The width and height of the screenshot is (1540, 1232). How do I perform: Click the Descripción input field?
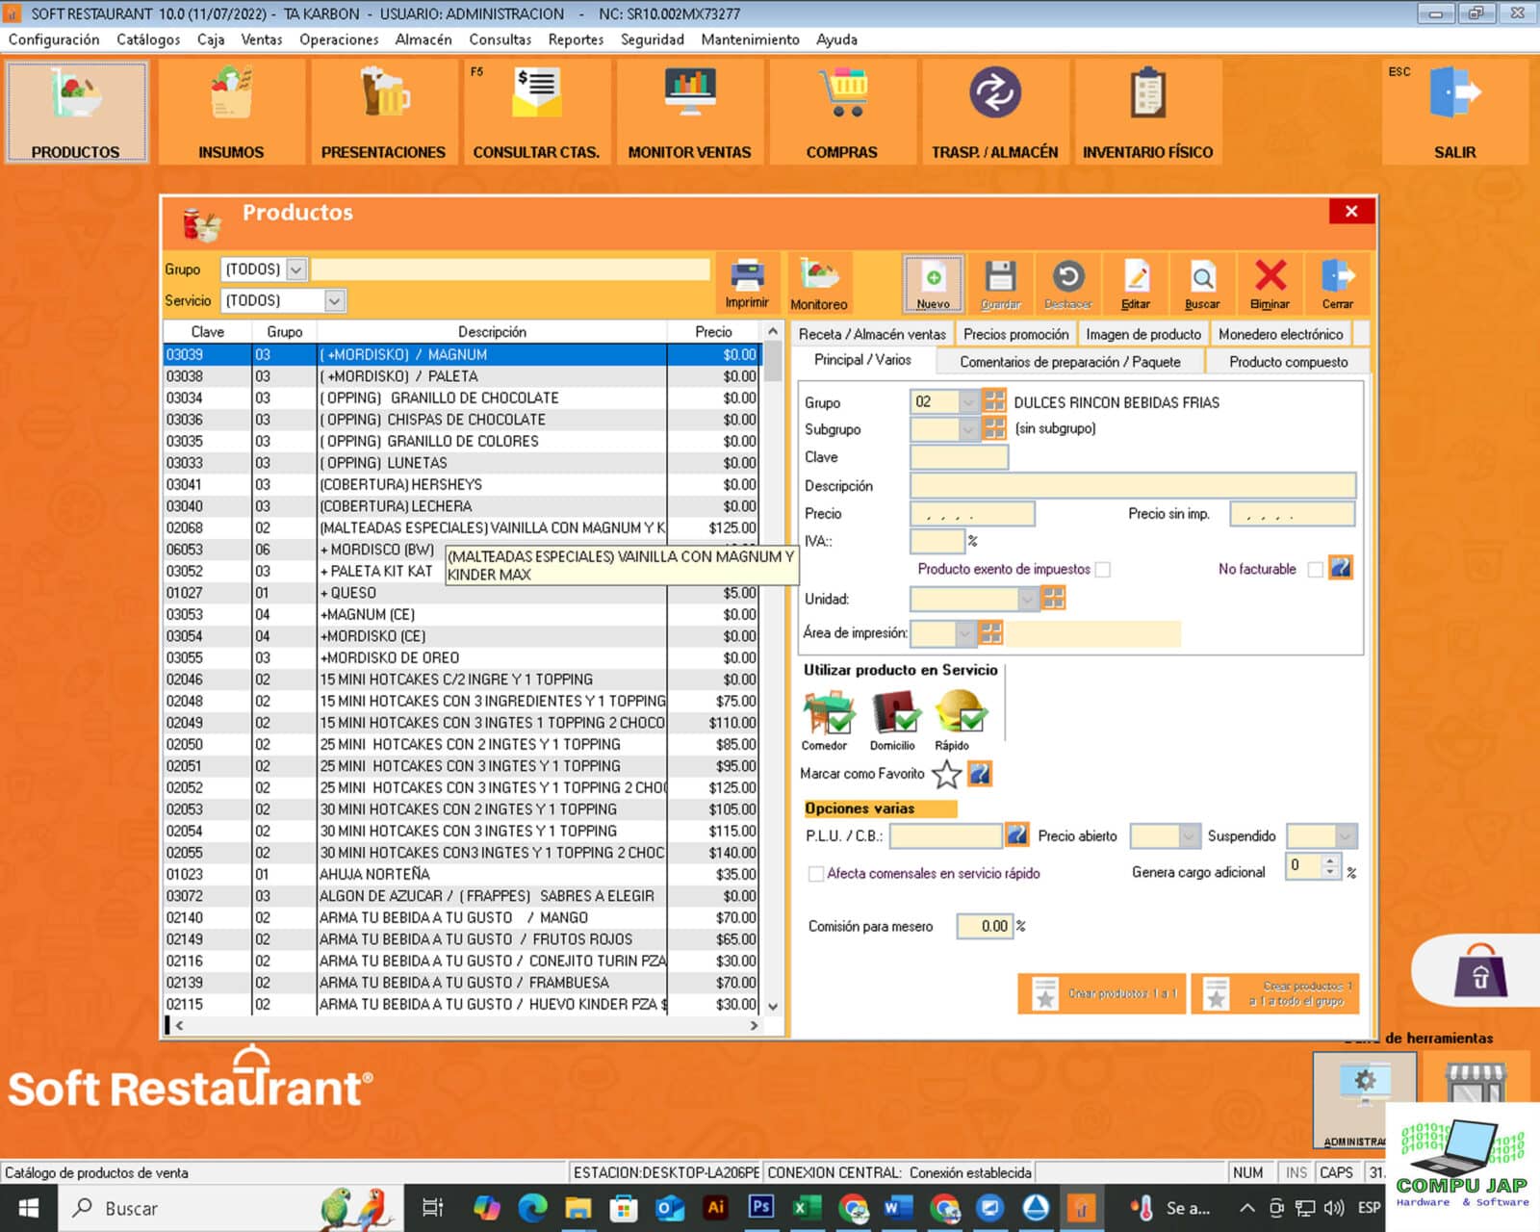pyautogui.click(x=1133, y=485)
